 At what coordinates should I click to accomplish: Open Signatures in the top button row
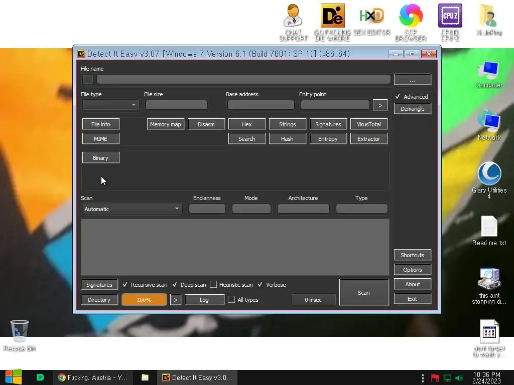pos(328,124)
